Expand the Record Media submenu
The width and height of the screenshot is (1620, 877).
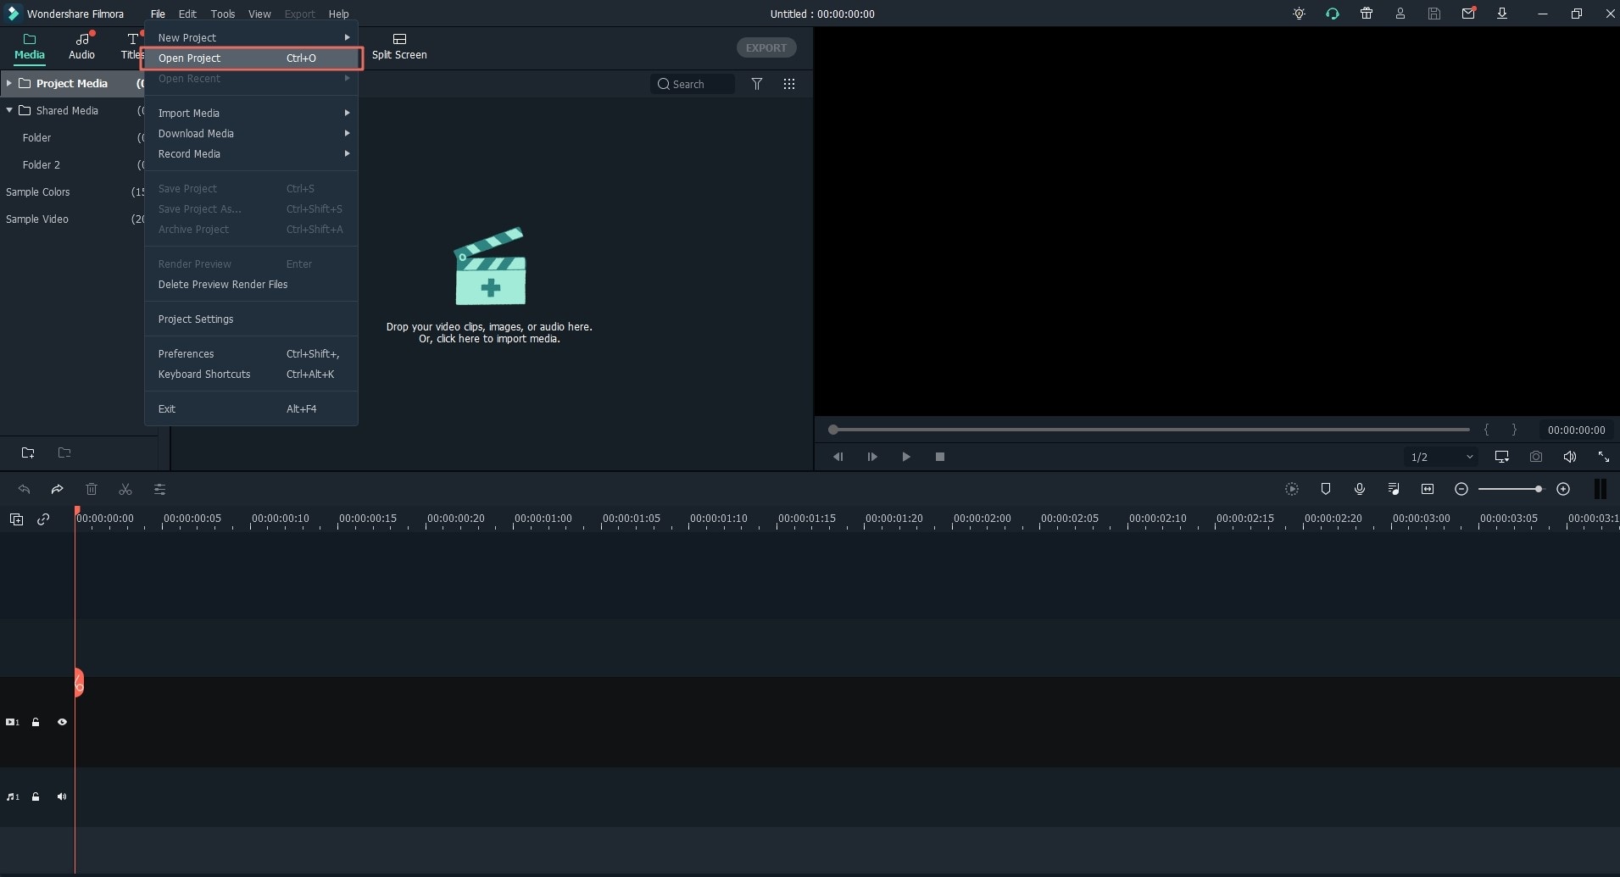(x=251, y=153)
